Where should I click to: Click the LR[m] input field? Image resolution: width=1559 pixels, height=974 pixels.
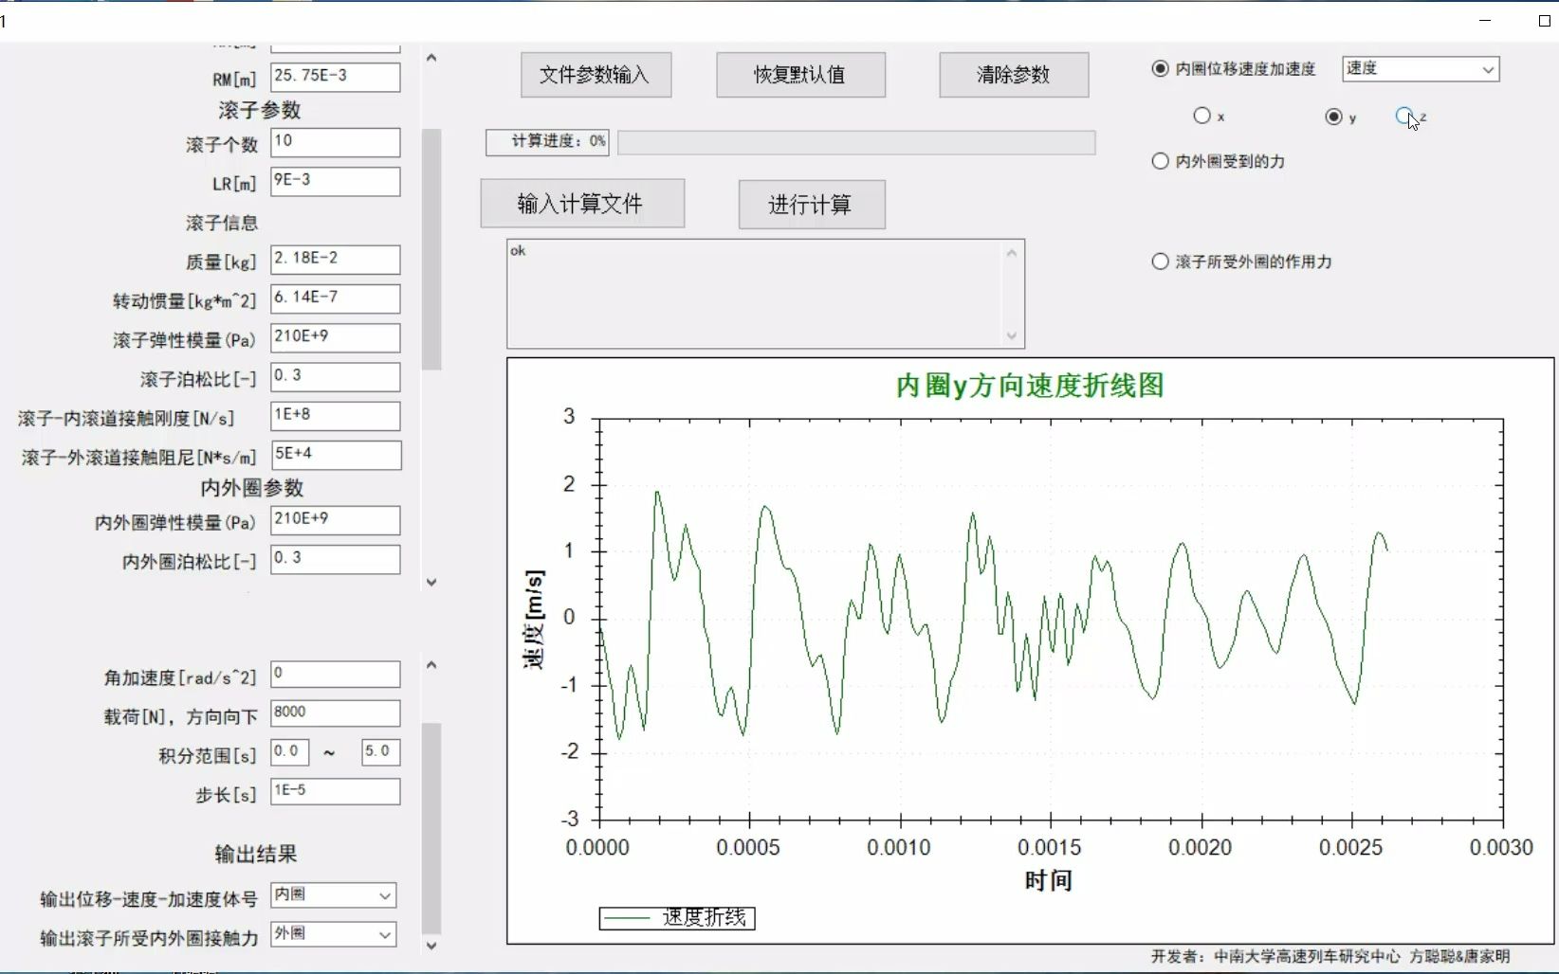(x=336, y=181)
